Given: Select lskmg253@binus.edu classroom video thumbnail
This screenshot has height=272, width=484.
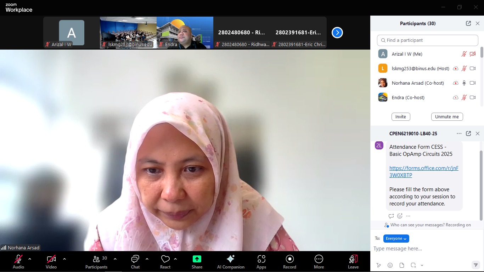Looking at the screenshot, I should [128, 33].
